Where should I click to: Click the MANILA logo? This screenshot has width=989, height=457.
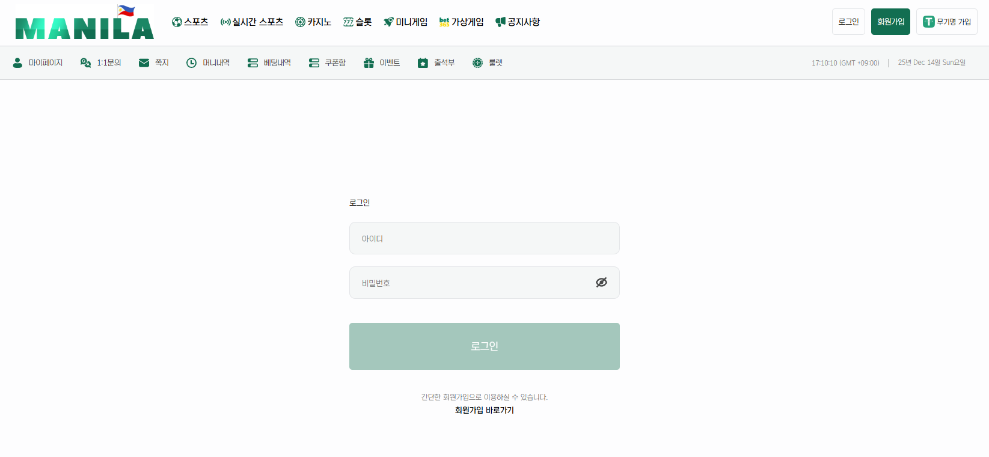click(84, 24)
